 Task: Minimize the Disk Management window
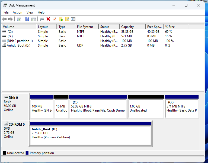click(174, 5)
